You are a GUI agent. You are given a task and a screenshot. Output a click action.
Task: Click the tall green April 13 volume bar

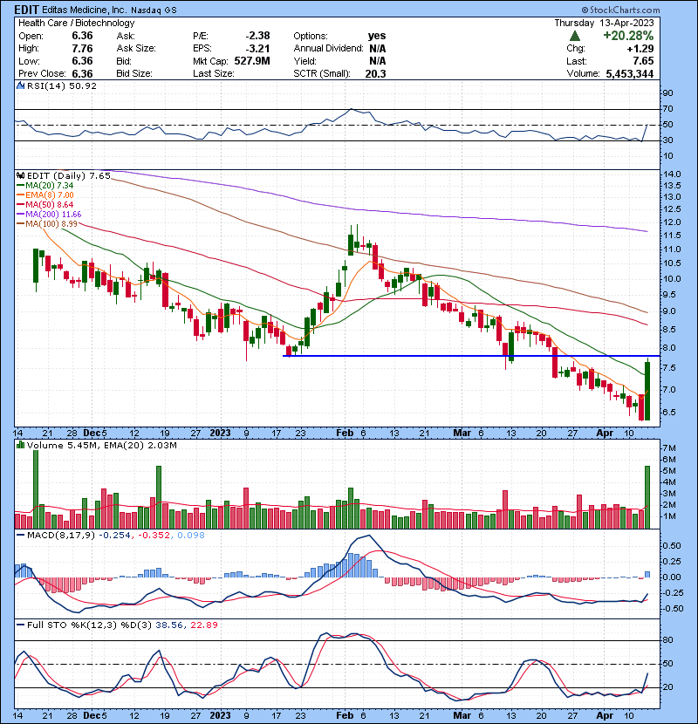[x=647, y=497]
